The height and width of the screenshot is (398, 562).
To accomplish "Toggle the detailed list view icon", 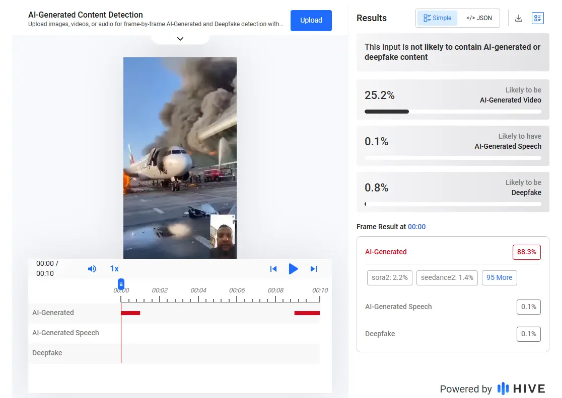I will (538, 19).
